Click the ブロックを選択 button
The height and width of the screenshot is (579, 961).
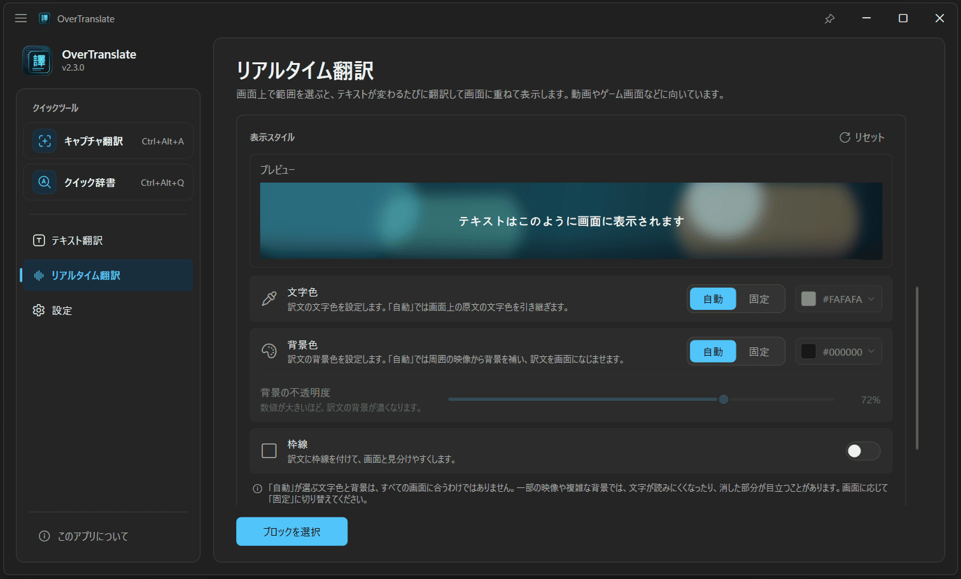(x=291, y=531)
